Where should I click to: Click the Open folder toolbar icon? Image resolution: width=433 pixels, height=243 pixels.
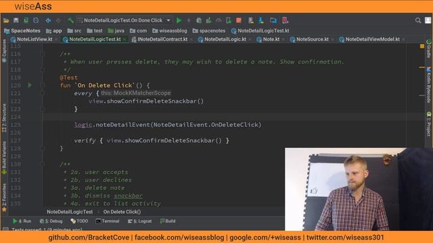click(x=6, y=20)
